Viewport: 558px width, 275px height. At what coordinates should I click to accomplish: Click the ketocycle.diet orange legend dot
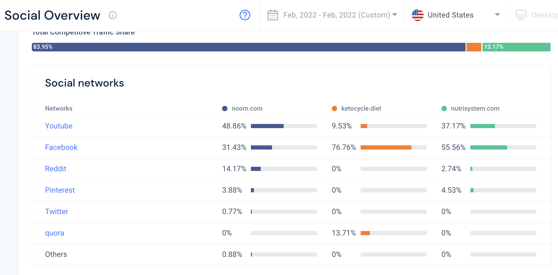point(334,109)
